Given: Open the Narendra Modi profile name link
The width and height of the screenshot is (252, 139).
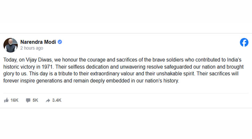Looking at the screenshot, I should click(x=38, y=42).
